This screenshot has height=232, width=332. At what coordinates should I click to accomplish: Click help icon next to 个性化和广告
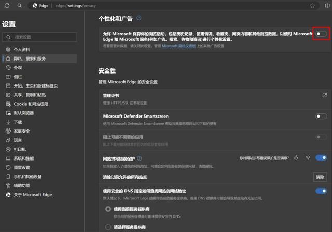pos(139,18)
